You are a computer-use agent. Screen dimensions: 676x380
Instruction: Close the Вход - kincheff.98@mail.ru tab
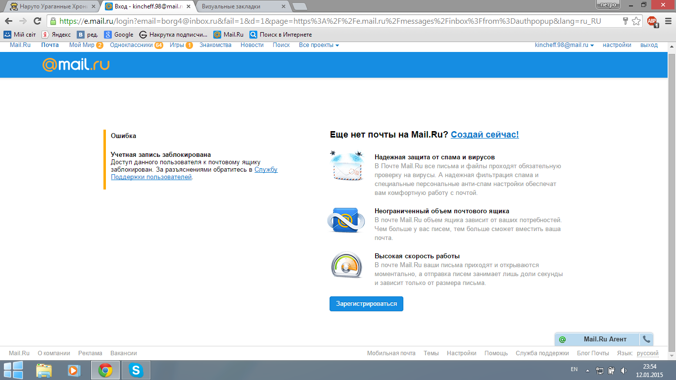pyautogui.click(x=189, y=6)
